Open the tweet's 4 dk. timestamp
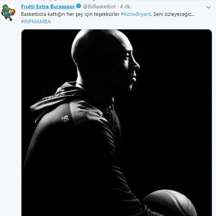The height and width of the screenshot is (216, 216). click(x=125, y=7)
